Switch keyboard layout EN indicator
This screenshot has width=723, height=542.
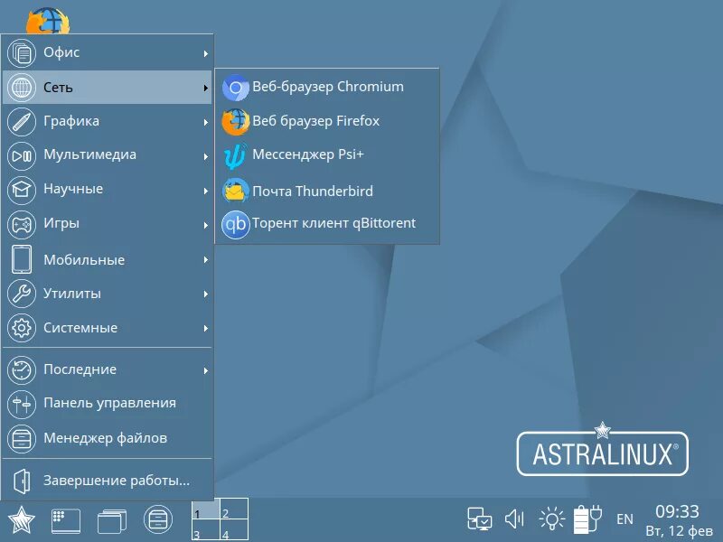[624, 519]
